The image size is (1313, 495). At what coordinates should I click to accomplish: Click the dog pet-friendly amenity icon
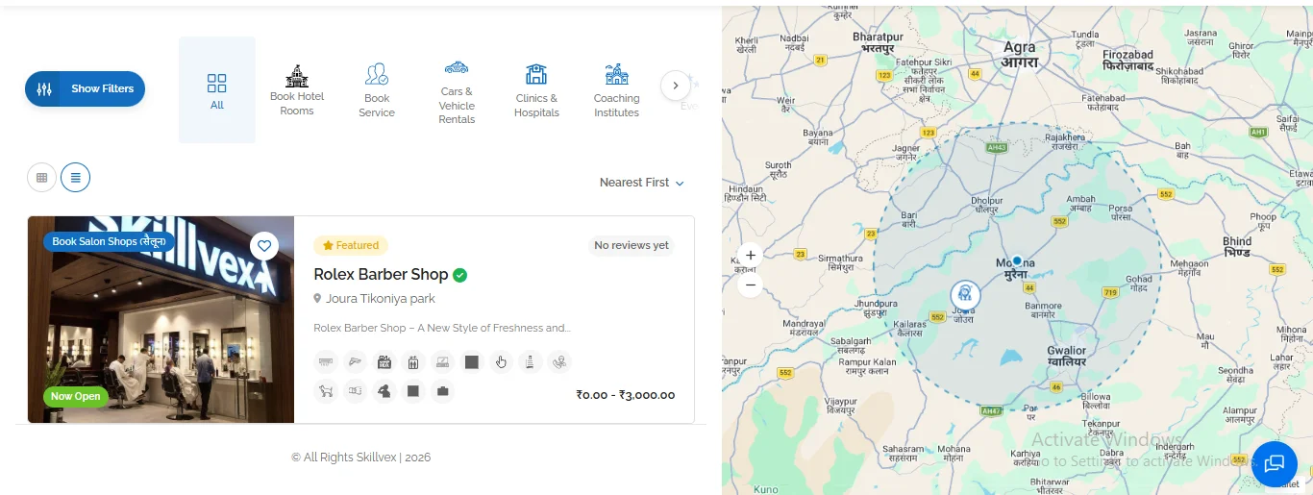tap(326, 391)
